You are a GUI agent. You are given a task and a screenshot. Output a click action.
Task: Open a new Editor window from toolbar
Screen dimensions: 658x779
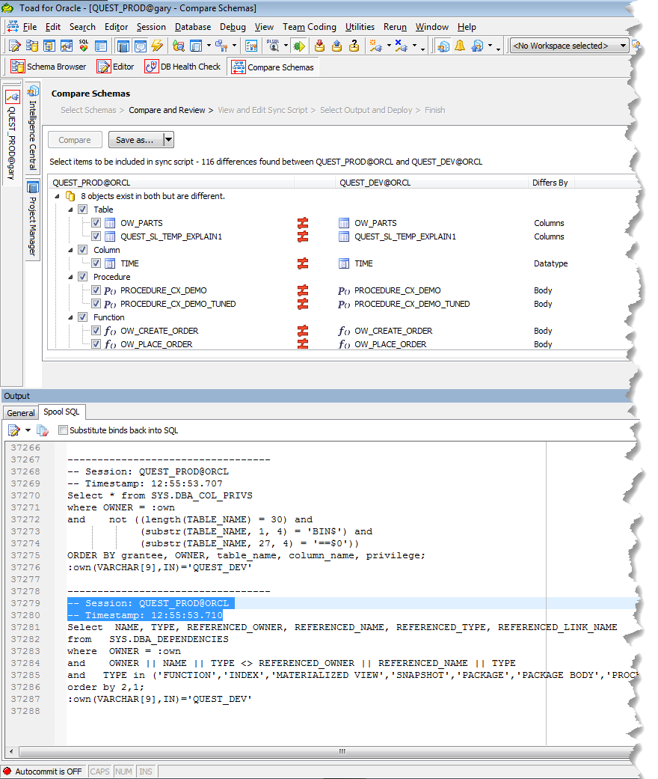pos(15,46)
